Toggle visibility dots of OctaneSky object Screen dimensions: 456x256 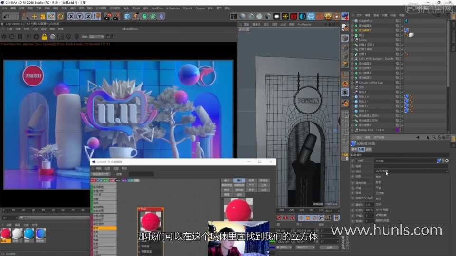point(400,21)
